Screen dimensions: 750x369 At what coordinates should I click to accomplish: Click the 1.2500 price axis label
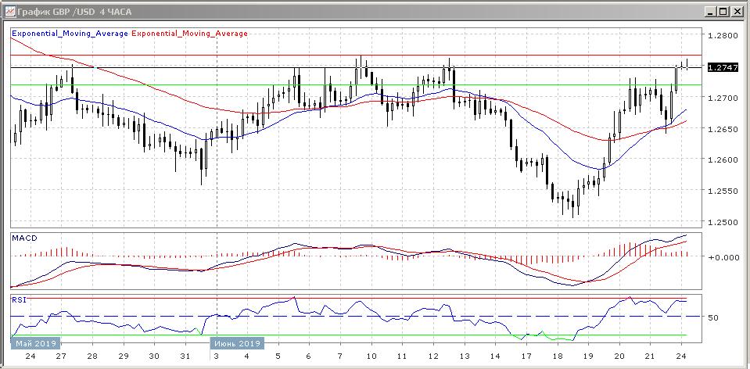(x=721, y=222)
